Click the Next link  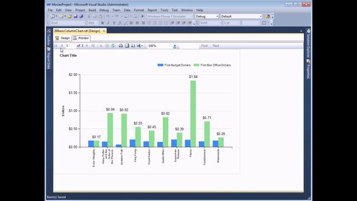(x=216, y=46)
